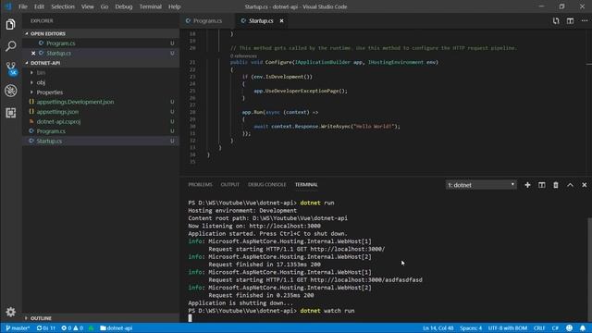Open feedback smiley in status bar

tap(570, 328)
